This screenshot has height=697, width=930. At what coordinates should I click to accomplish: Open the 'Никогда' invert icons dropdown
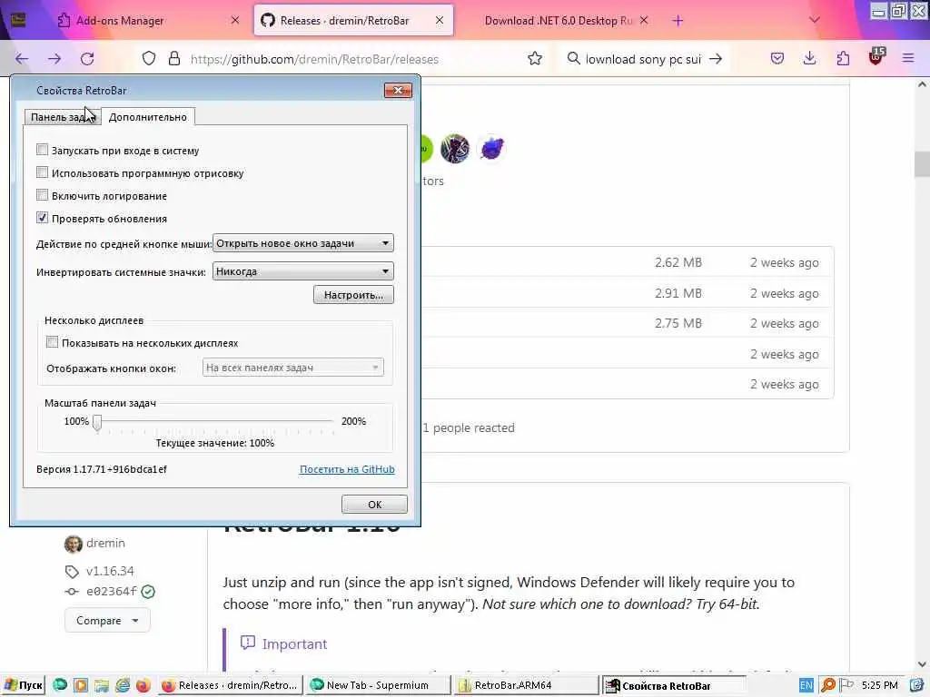coord(303,271)
